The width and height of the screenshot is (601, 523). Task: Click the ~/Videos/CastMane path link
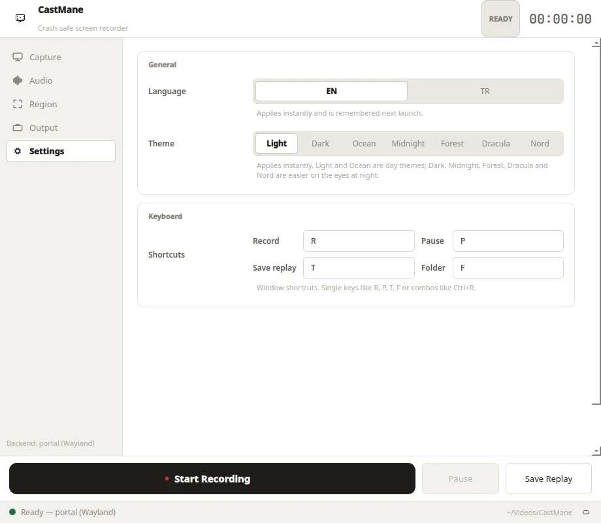540,513
